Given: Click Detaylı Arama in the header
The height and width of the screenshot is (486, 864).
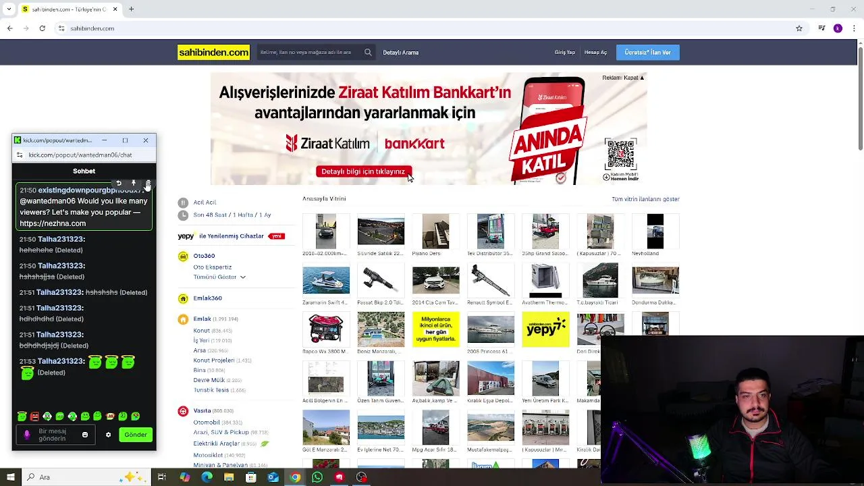Looking at the screenshot, I should (401, 53).
